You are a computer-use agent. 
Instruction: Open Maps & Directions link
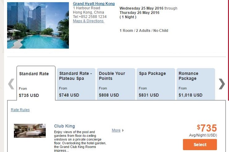point(88,21)
